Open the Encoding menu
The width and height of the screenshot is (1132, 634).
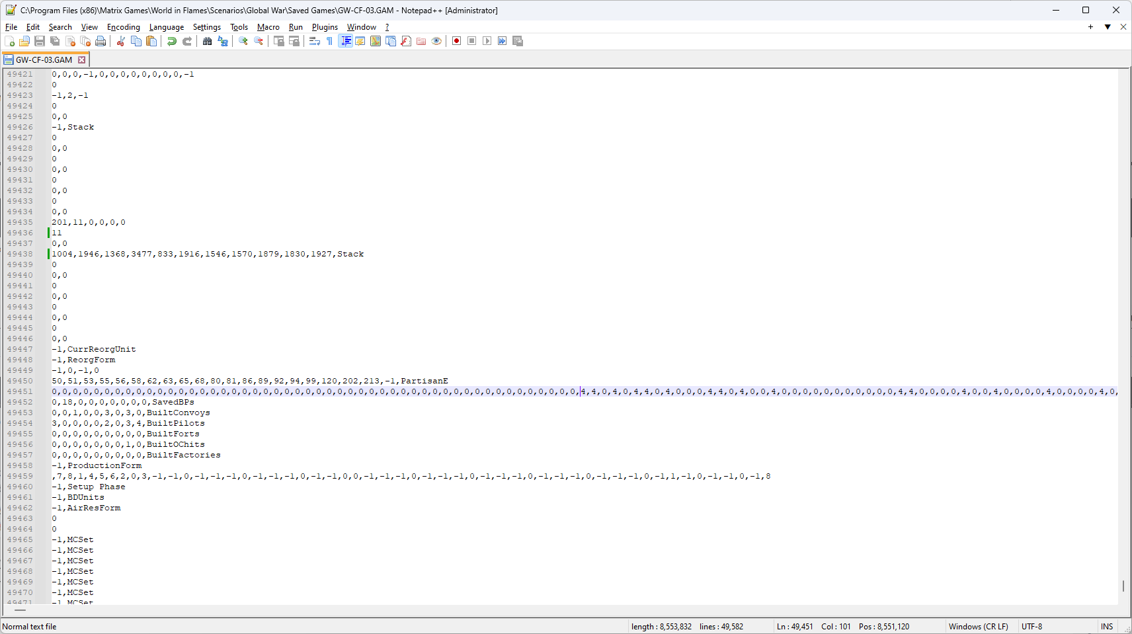123,27
